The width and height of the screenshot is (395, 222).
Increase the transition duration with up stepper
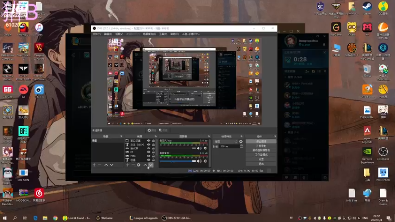241,145
